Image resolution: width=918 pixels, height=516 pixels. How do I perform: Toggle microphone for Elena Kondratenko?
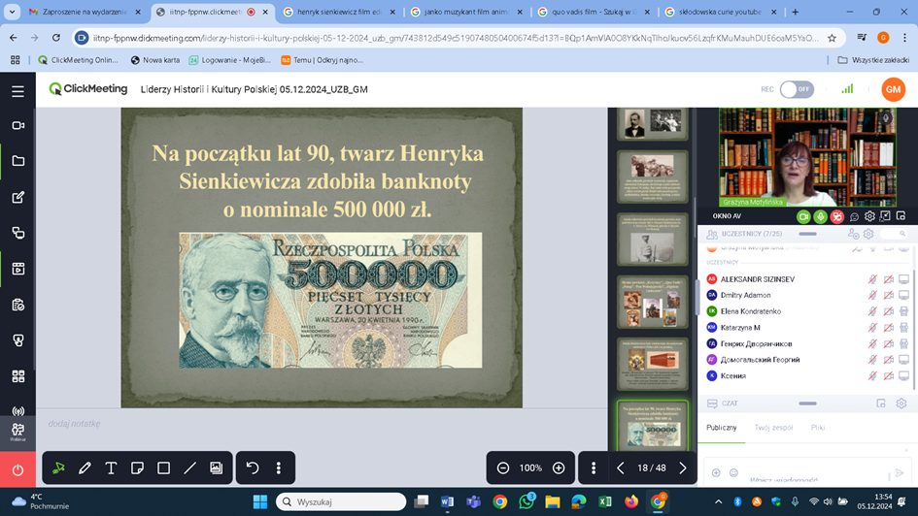[x=872, y=311]
